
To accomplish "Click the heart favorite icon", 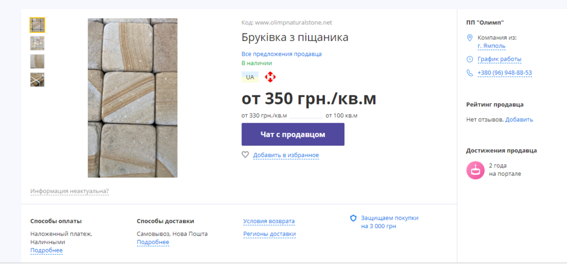I will [x=246, y=154].
